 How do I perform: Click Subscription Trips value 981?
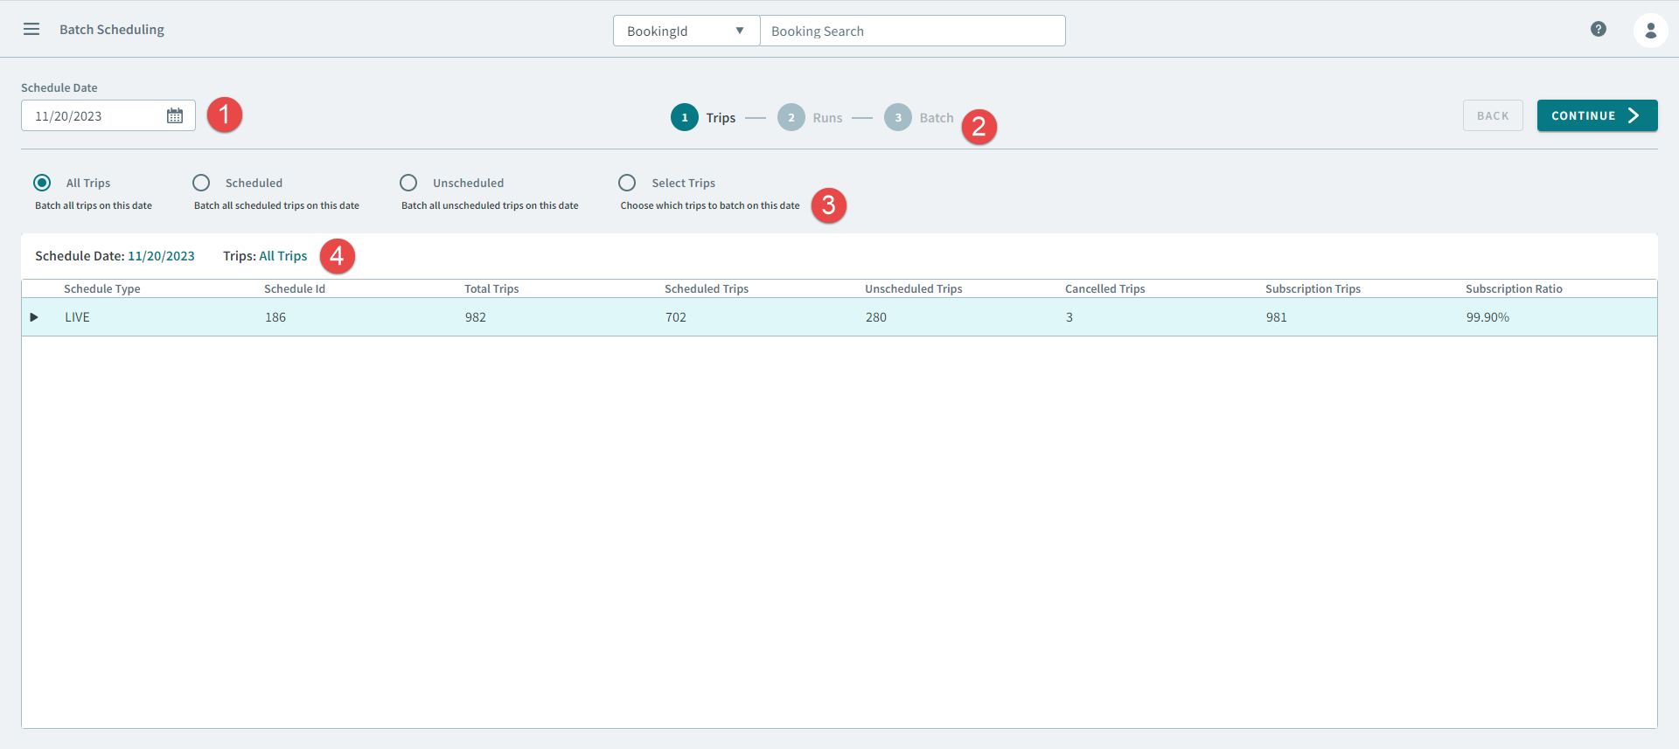[x=1277, y=317]
